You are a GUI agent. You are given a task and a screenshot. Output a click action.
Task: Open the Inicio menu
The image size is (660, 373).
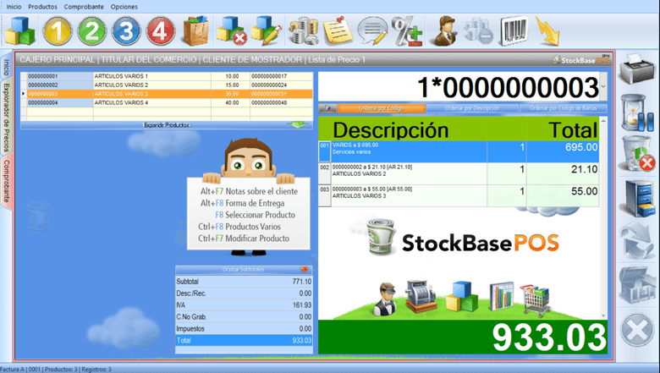pos(14,7)
